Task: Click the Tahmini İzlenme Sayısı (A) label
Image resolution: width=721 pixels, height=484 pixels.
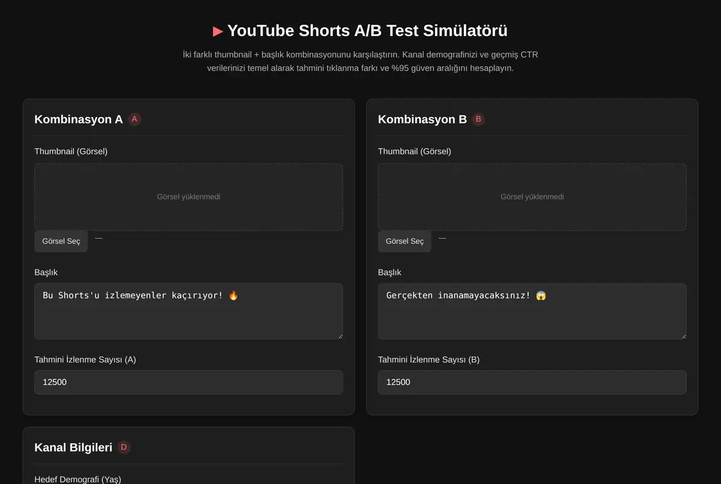Action: click(x=85, y=360)
